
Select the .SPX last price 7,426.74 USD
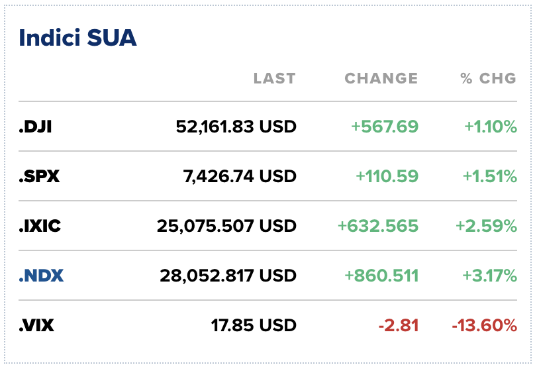240,176
